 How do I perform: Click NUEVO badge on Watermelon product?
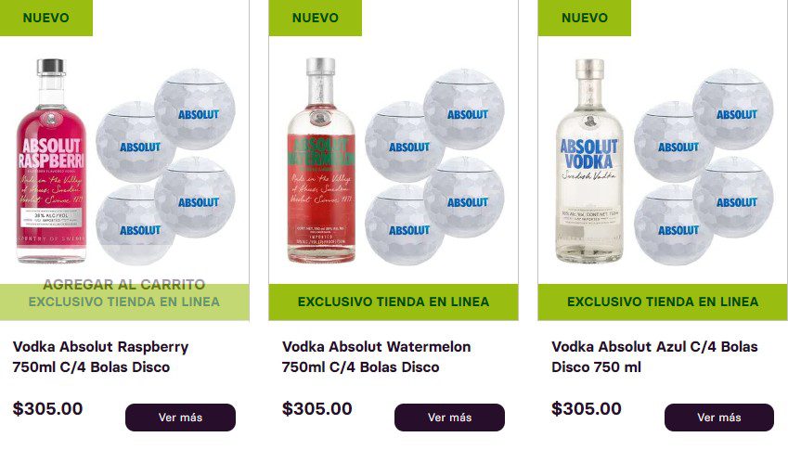point(315,18)
